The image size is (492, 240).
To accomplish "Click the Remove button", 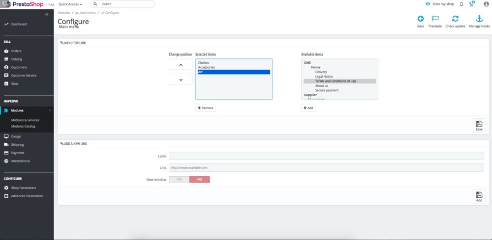I will point(205,108).
